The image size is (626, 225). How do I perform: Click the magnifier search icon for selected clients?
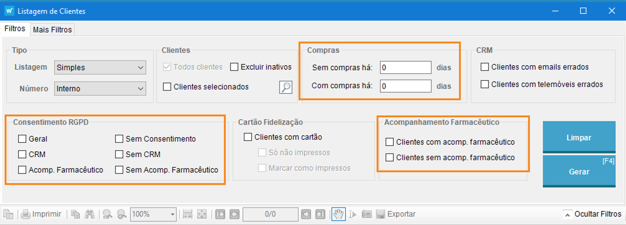click(x=285, y=87)
